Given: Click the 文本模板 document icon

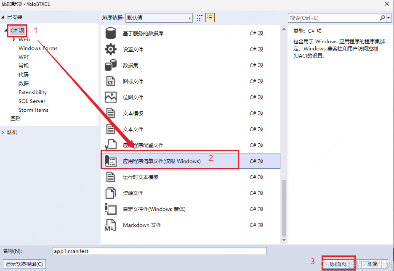Looking at the screenshot, I should click(x=111, y=113).
